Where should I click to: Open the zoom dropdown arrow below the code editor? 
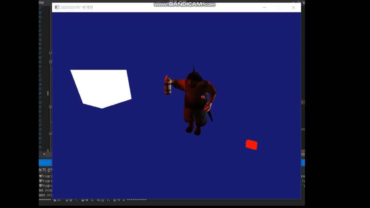(x=44, y=154)
